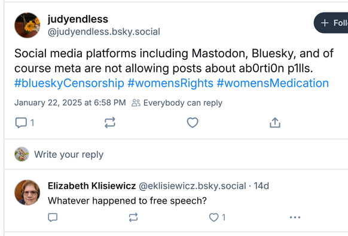Image resolution: width=348 pixels, height=236 pixels.
Task: Open the #womensMedication hashtag
Action: 273,83
